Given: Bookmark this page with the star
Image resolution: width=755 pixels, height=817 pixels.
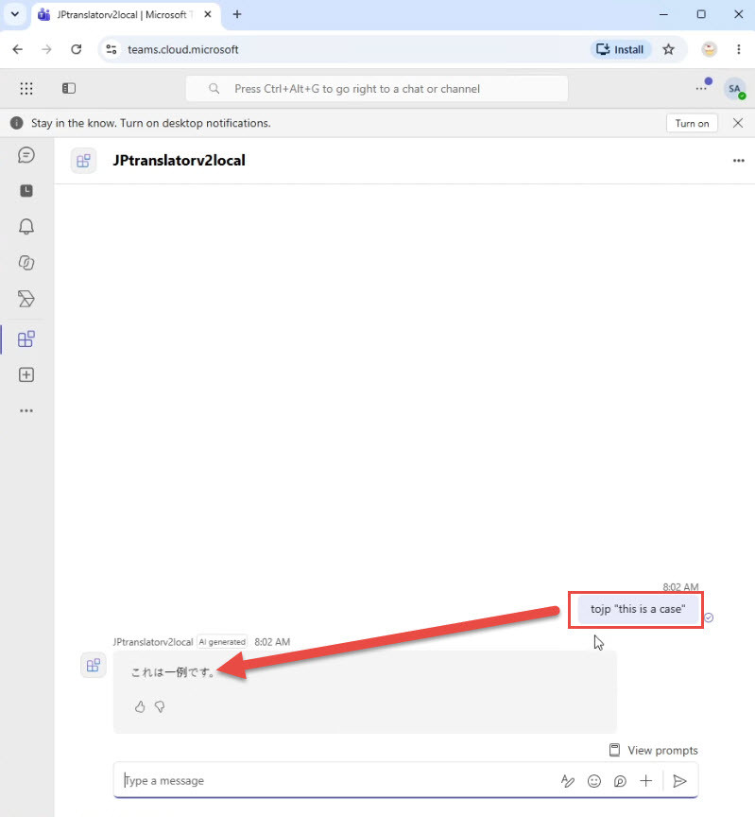Looking at the screenshot, I should [x=669, y=49].
